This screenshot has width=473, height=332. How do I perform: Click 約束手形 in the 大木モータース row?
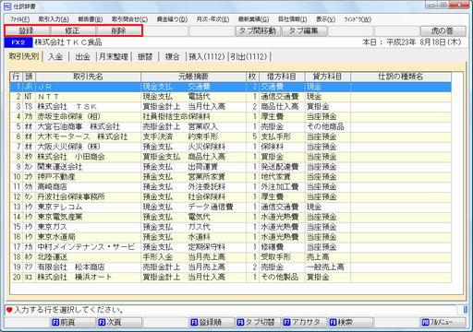click(203, 136)
